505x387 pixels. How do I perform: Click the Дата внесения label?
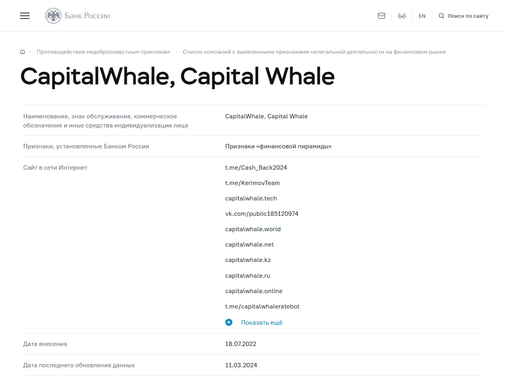[45, 344]
